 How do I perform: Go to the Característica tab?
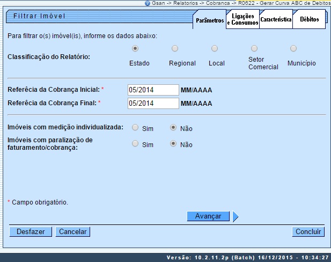276,20
